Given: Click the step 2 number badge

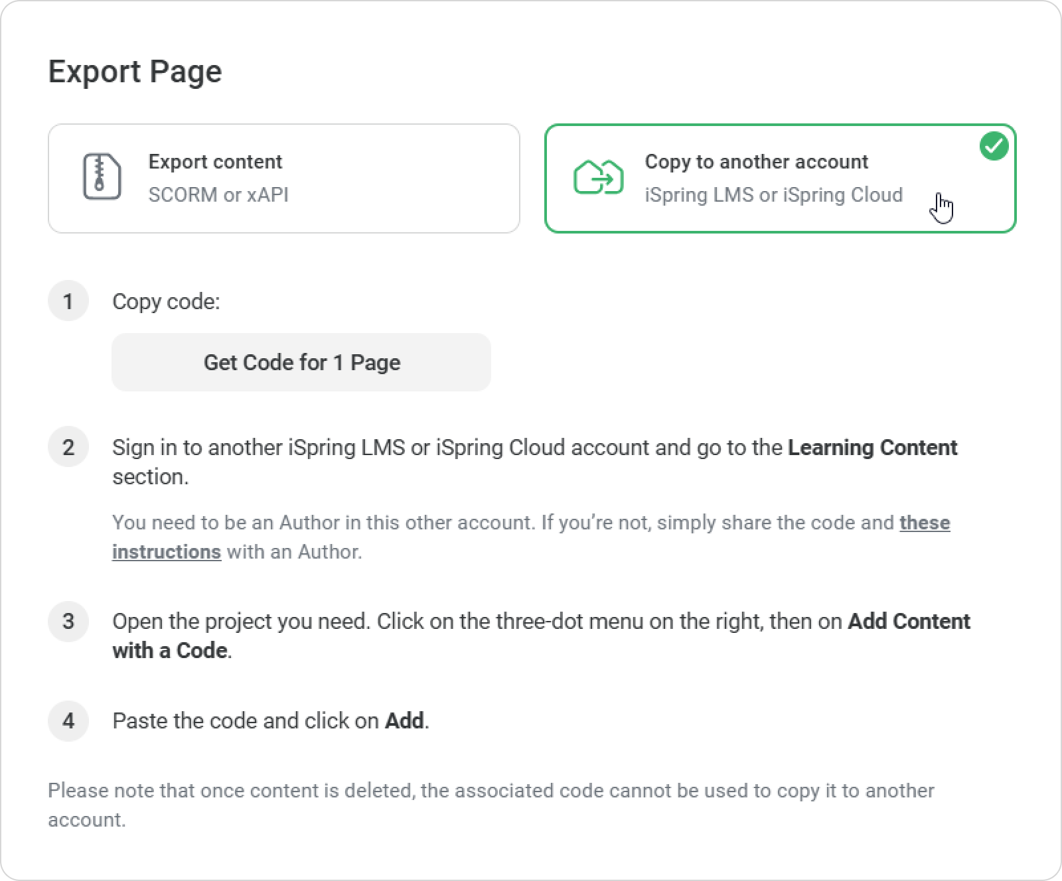Looking at the screenshot, I should tap(68, 447).
